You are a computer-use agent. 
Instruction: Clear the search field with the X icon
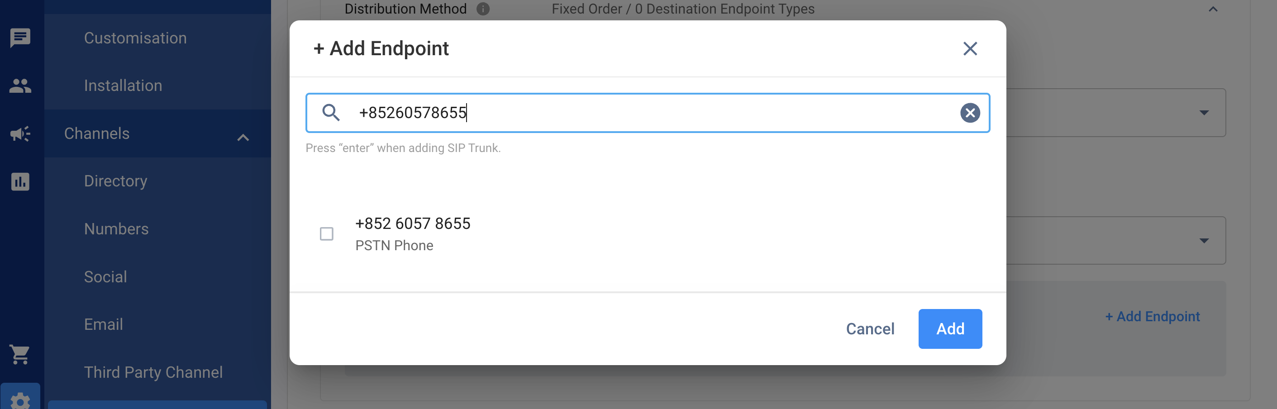coord(970,113)
